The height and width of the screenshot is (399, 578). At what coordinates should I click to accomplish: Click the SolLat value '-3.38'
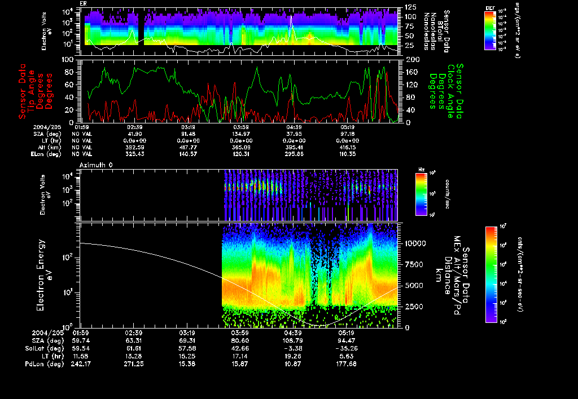pyautogui.click(x=293, y=349)
